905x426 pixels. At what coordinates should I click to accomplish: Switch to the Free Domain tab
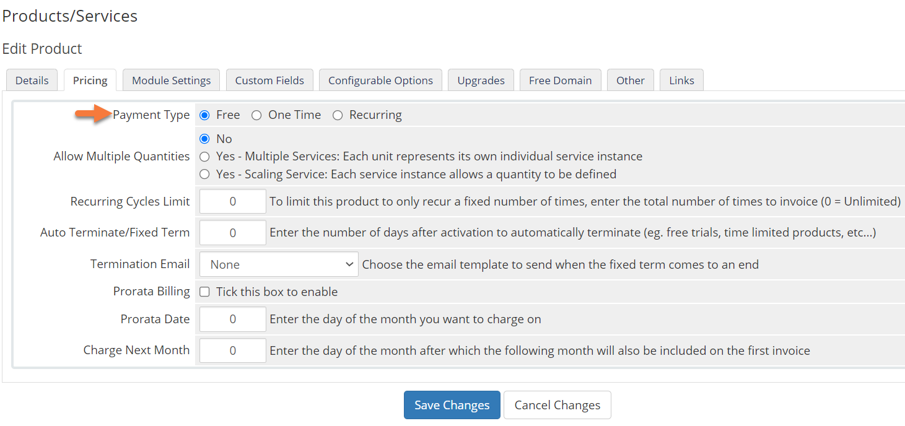(560, 80)
